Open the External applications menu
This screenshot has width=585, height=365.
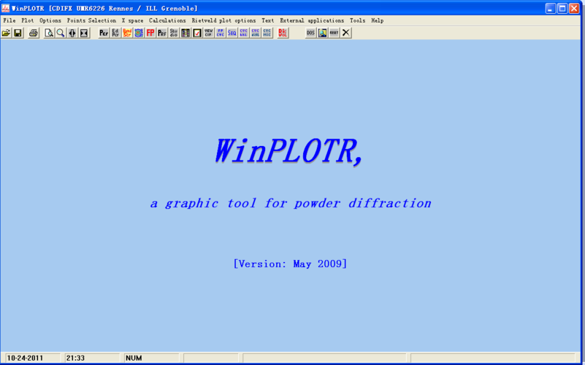click(312, 20)
